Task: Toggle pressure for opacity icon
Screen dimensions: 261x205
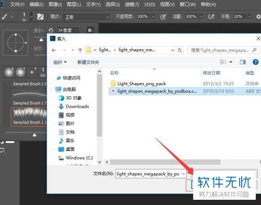Action: coord(163,17)
